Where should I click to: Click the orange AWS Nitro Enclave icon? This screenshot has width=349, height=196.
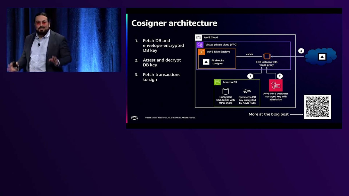pos(202,52)
